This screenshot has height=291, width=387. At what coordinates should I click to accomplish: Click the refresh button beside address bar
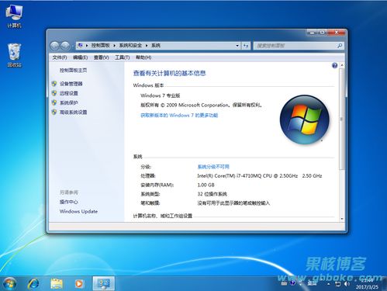point(246,46)
